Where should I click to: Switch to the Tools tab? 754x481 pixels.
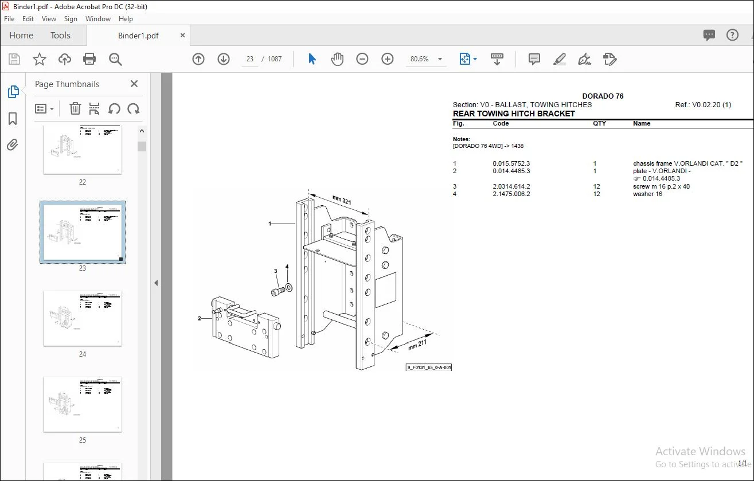pyautogui.click(x=60, y=36)
